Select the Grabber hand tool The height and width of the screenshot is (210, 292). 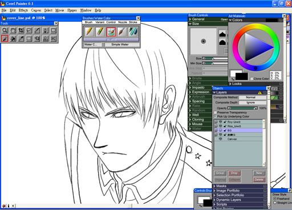coord(13,30)
